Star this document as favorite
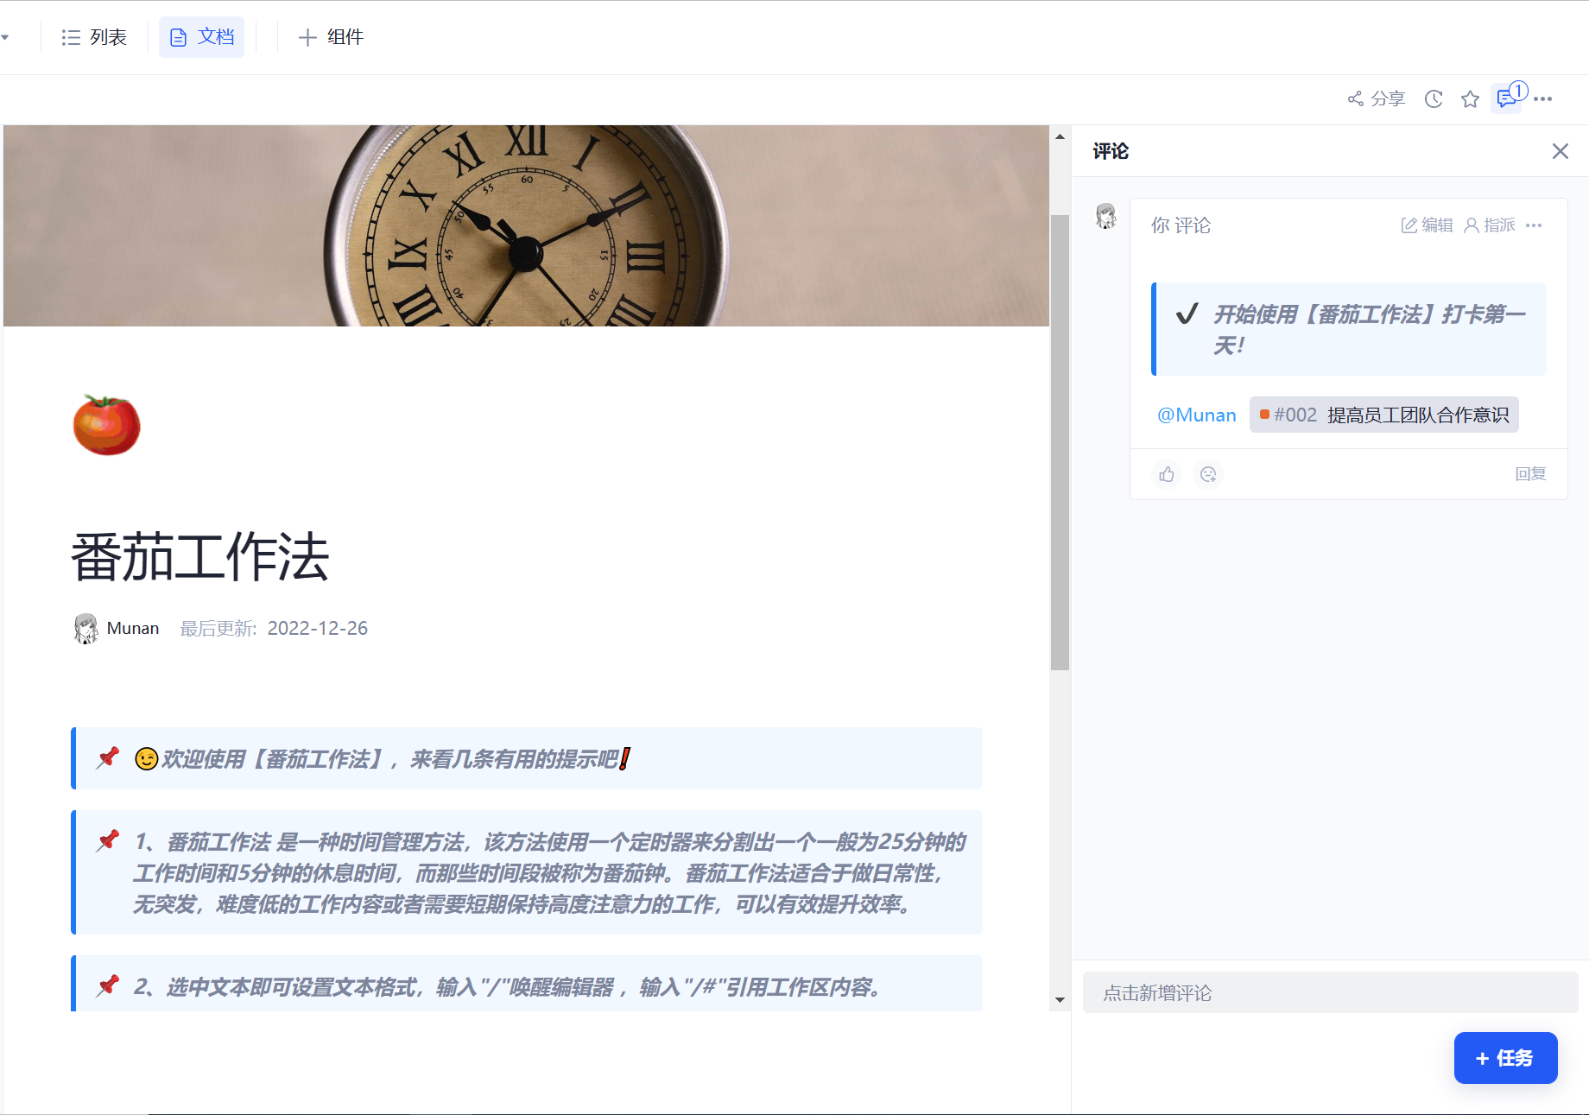This screenshot has width=1589, height=1115. pyautogui.click(x=1470, y=99)
